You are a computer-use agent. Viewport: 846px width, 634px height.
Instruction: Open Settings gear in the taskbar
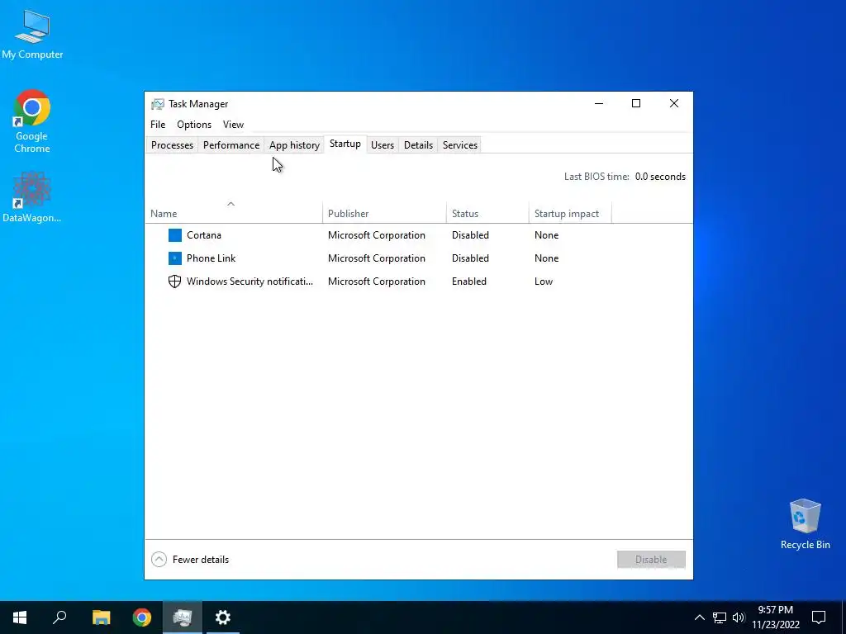pos(223,617)
